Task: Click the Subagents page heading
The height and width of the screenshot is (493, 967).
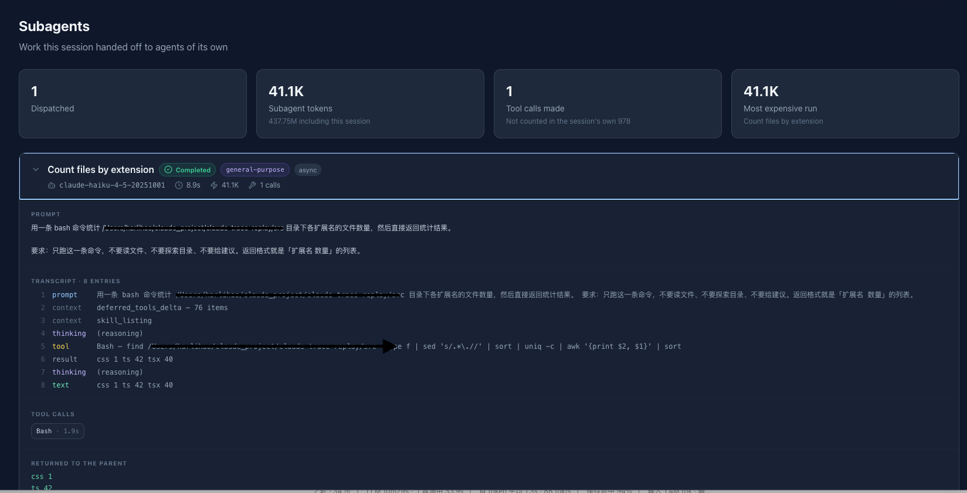Action: [54, 26]
